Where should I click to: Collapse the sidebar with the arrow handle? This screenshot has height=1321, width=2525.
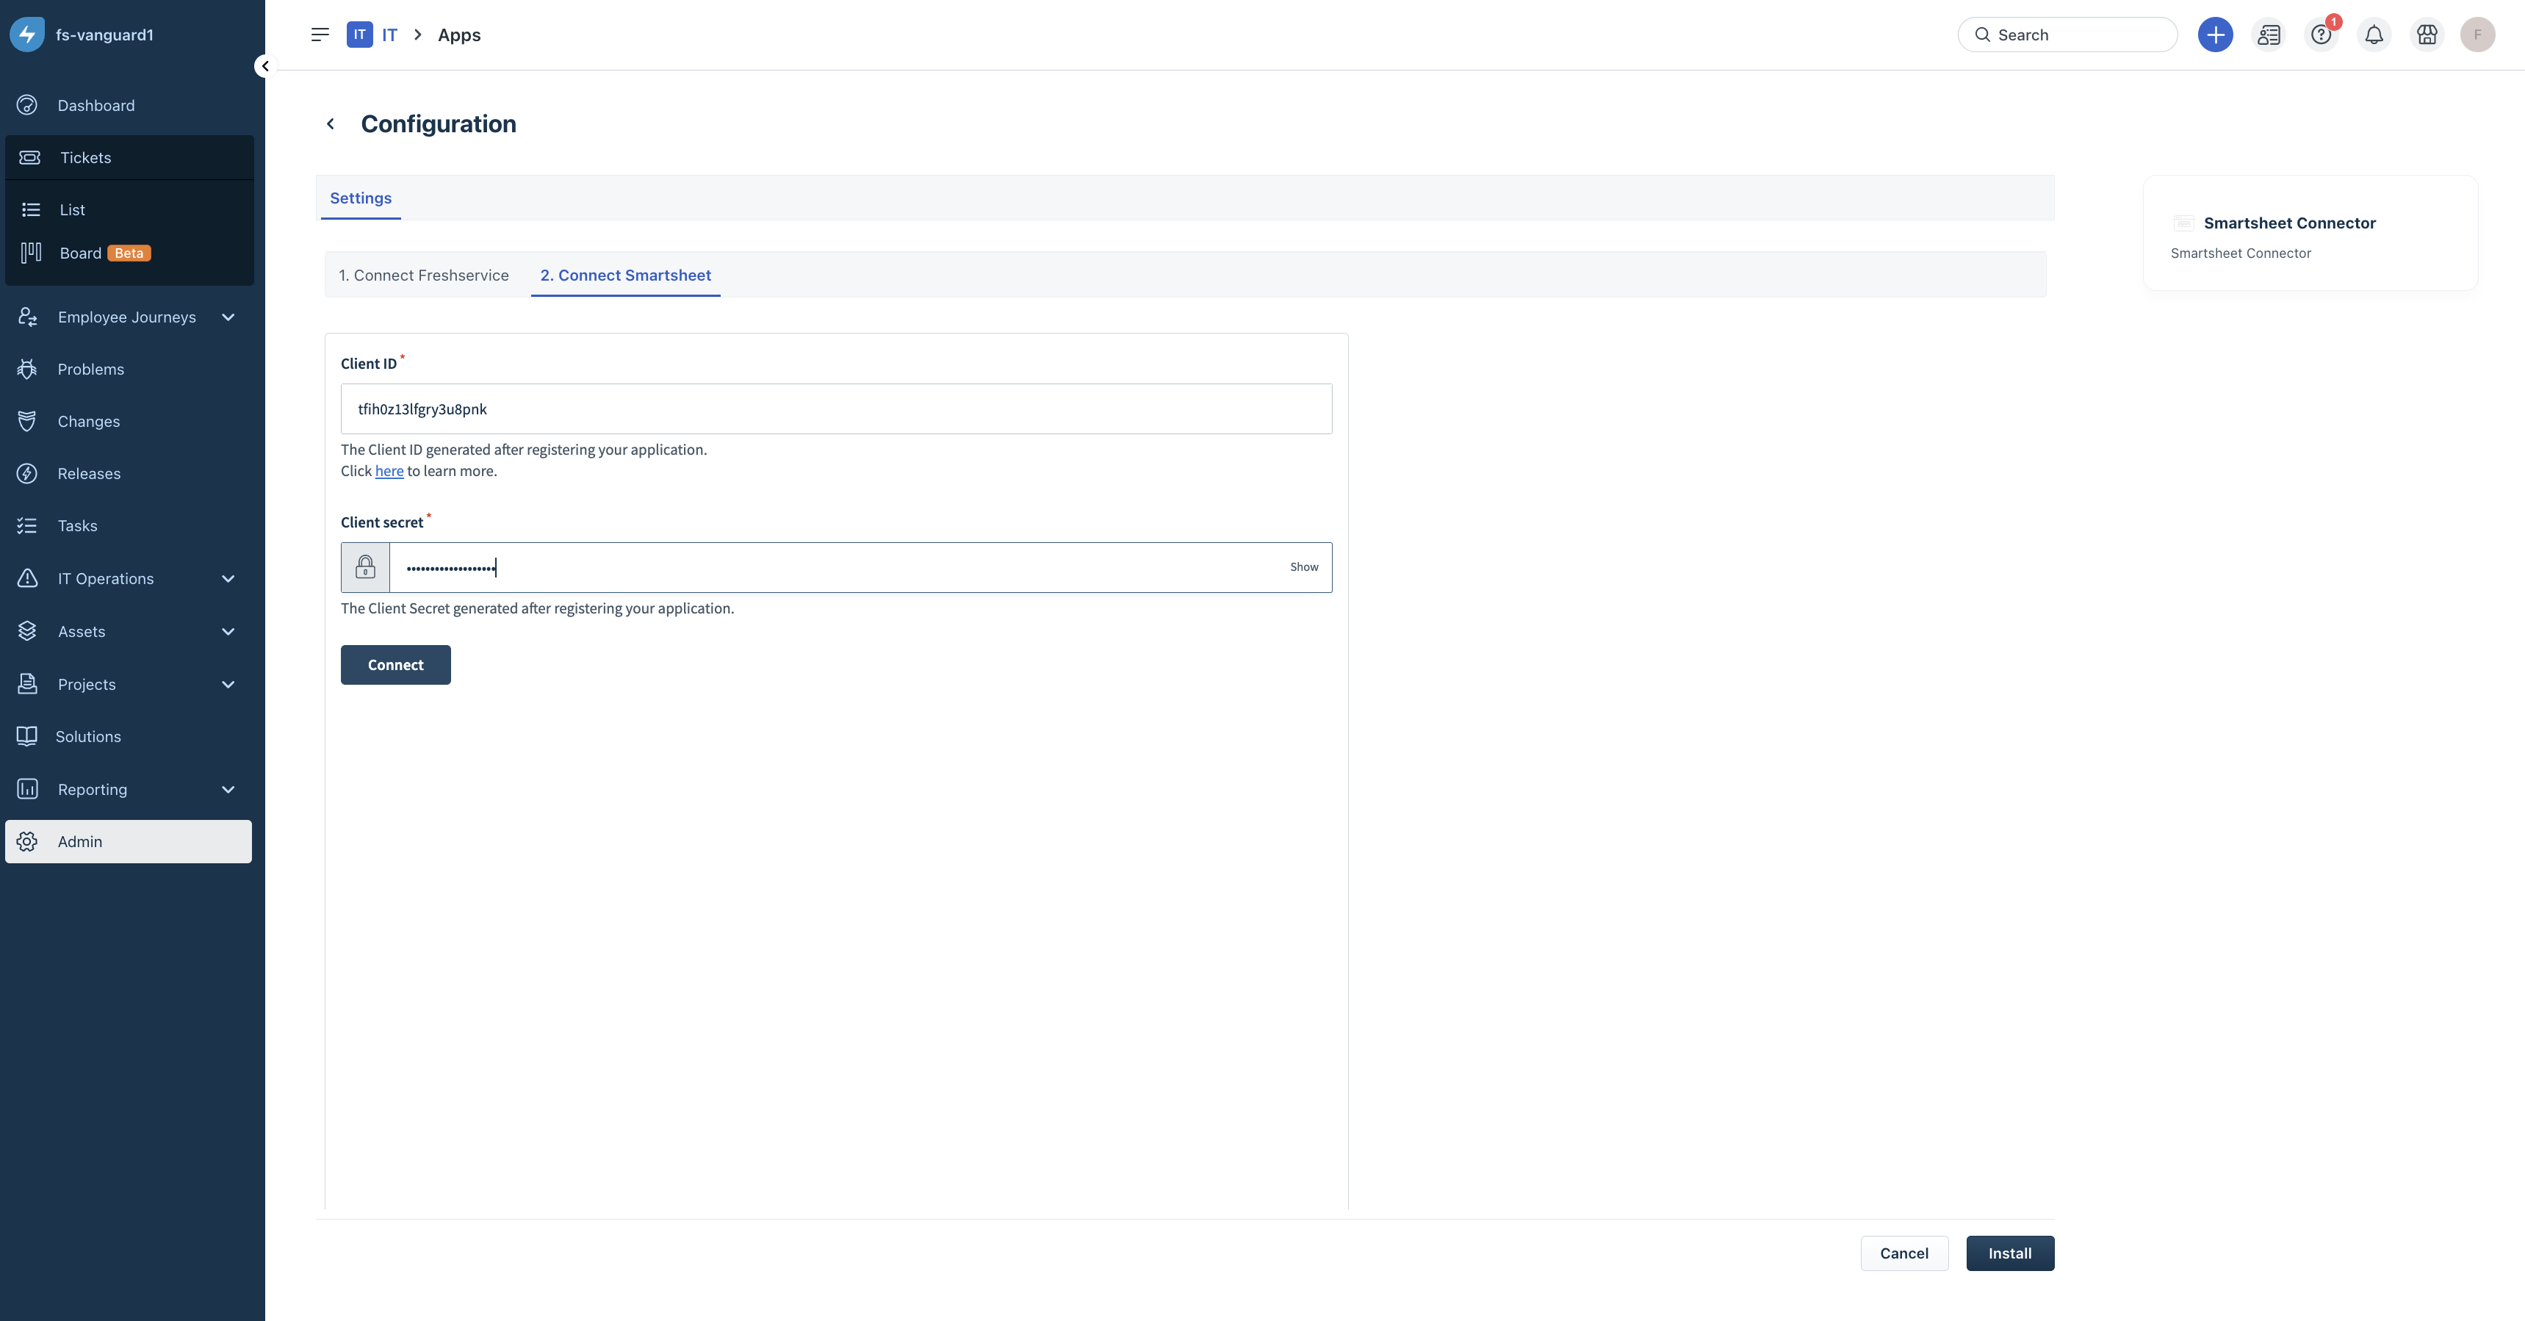[264, 67]
